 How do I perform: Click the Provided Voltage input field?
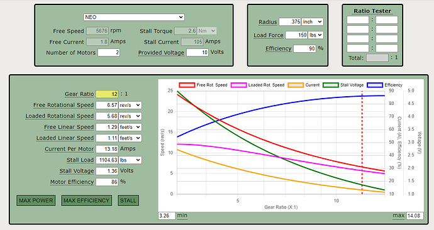point(198,52)
